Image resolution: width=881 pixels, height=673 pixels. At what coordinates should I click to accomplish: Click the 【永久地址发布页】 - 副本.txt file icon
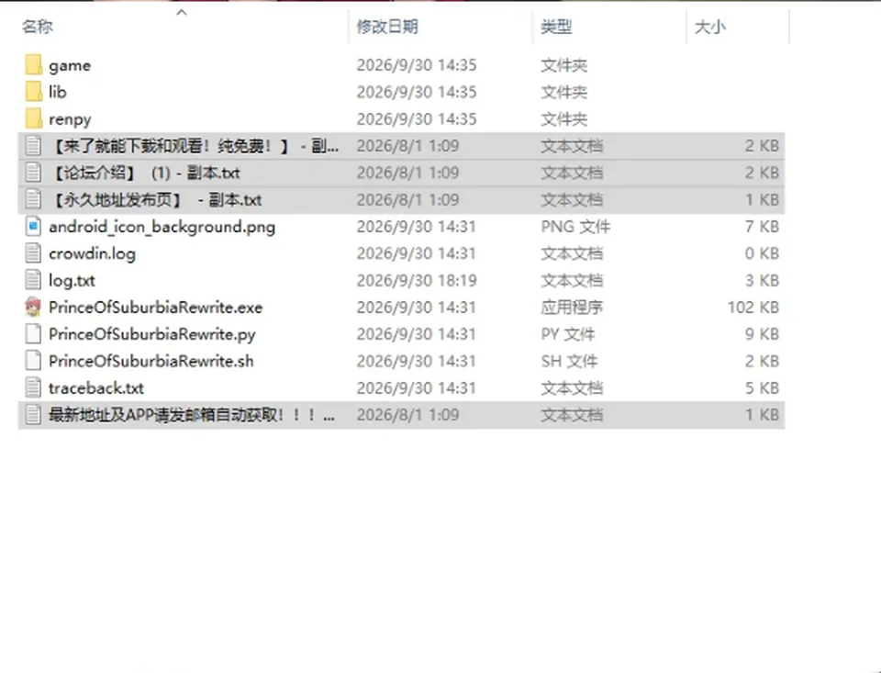pyautogui.click(x=33, y=199)
